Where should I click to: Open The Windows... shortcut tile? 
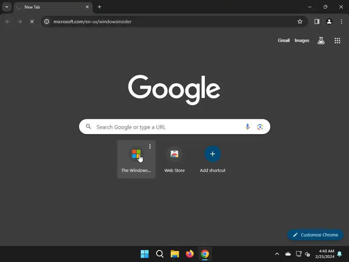[136, 159]
